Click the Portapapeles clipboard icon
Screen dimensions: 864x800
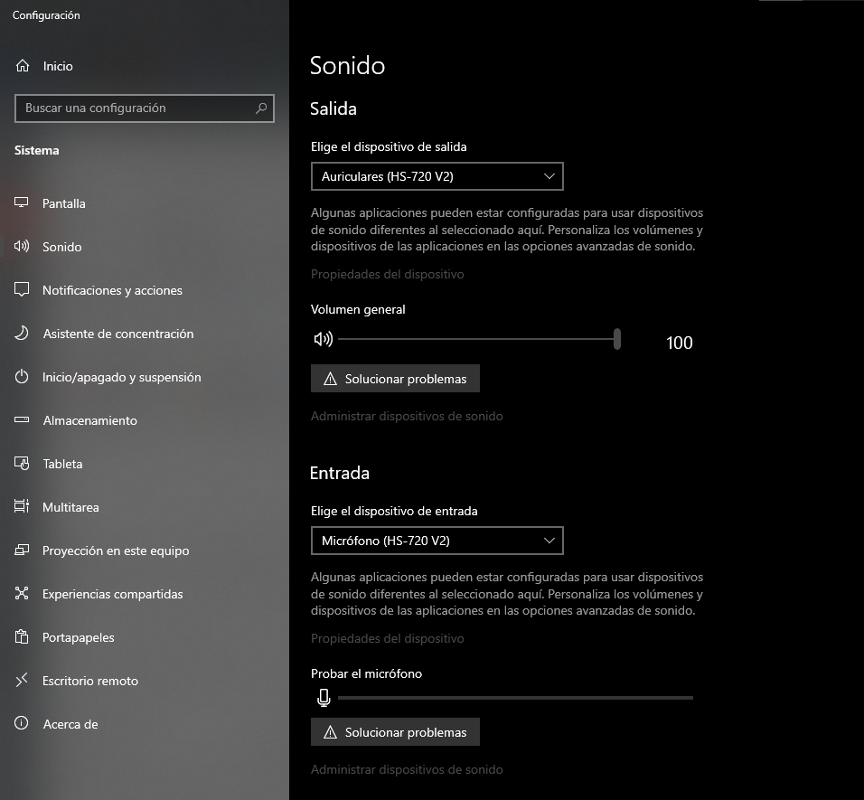click(23, 637)
